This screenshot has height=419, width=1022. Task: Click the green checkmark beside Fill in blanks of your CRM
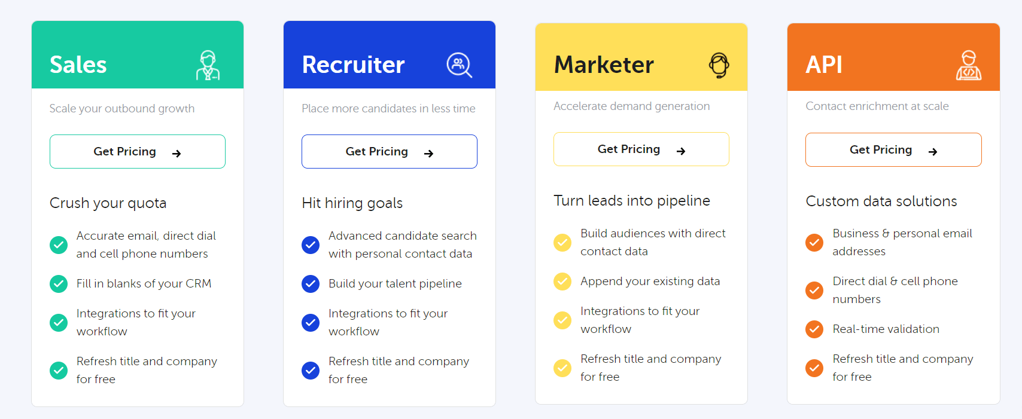coord(58,284)
